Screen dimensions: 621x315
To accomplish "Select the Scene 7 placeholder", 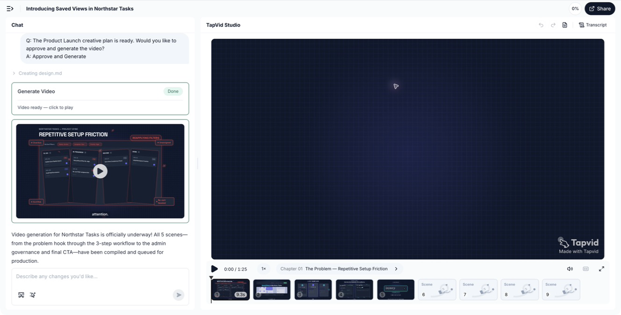I will (x=478, y=289).
